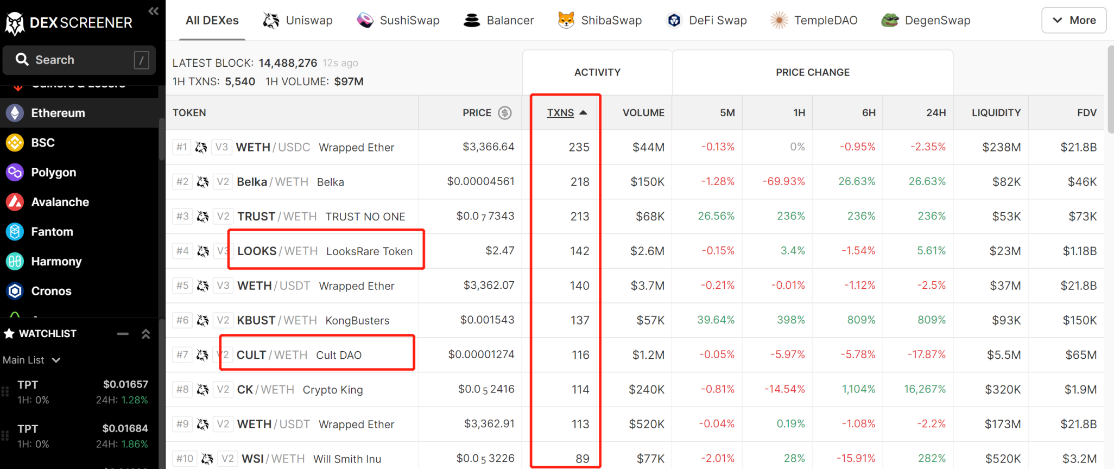This screenshot has height=469, width=1114.
Task: Click the 1H TXNS value 5,540
Action: [240, 81]
